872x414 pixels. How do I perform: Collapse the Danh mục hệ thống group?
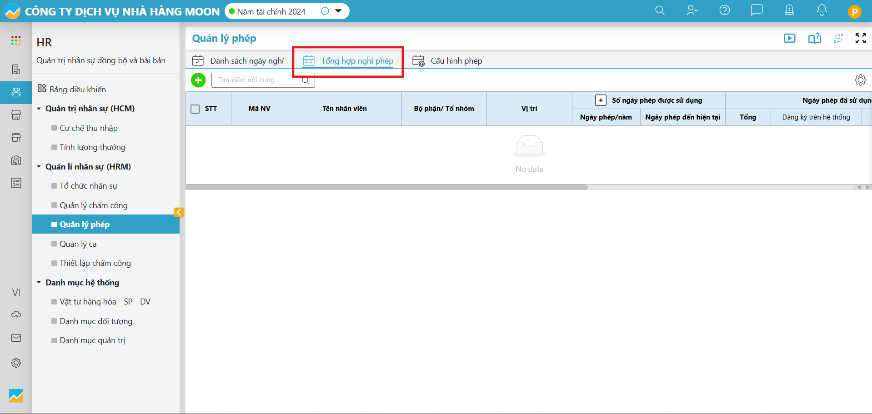(39, 283)
